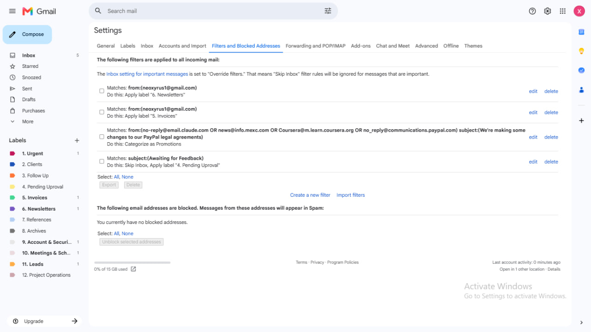
Task: Click the Upgrade arrow icon
Action: [x=74, y=321]
